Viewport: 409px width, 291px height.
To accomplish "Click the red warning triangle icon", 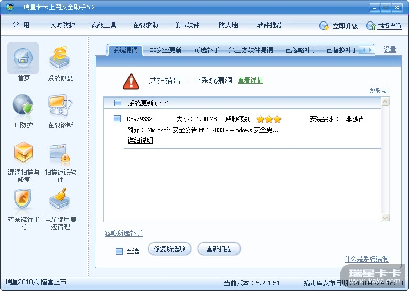I will click(131, 81).
